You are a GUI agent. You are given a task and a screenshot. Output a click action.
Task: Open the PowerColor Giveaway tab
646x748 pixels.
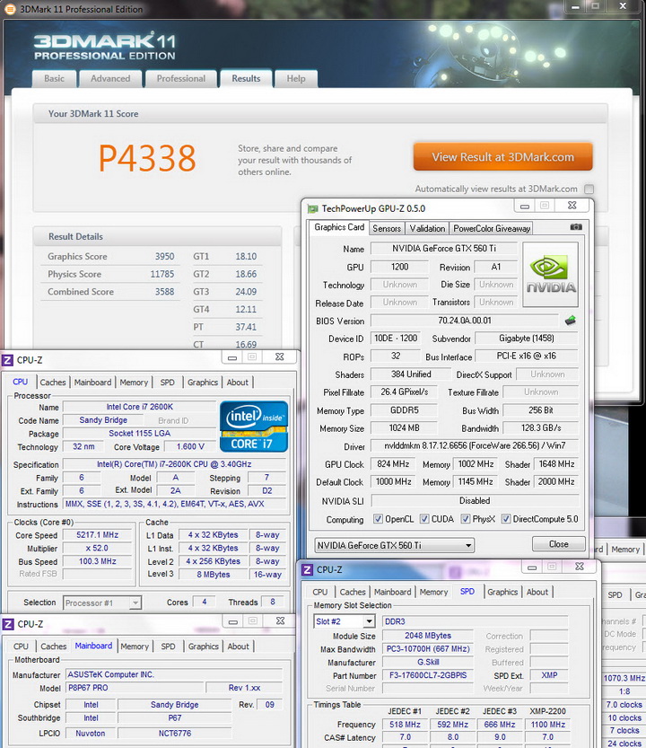click(492, 228)
